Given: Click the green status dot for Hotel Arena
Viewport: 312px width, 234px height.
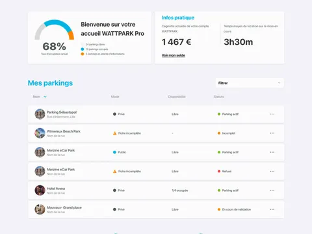Looking at the screenshot, I should (219, 190).
